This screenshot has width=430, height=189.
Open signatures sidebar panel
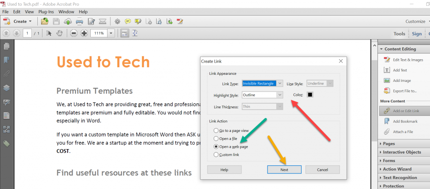(x=7, y=102)
